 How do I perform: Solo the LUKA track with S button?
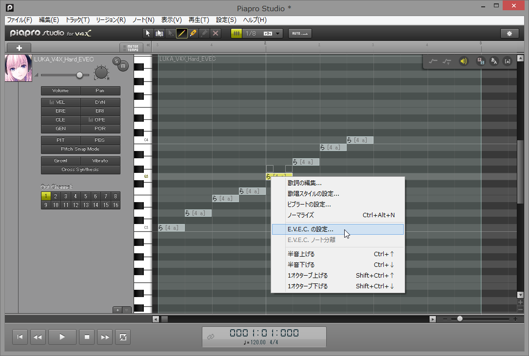coord(117,61)
